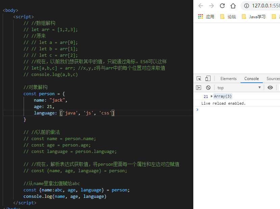Open the 论坛 bookmarks folder
Image resolution: width=280 pixels, height=209 pixels.
(228, 17)
